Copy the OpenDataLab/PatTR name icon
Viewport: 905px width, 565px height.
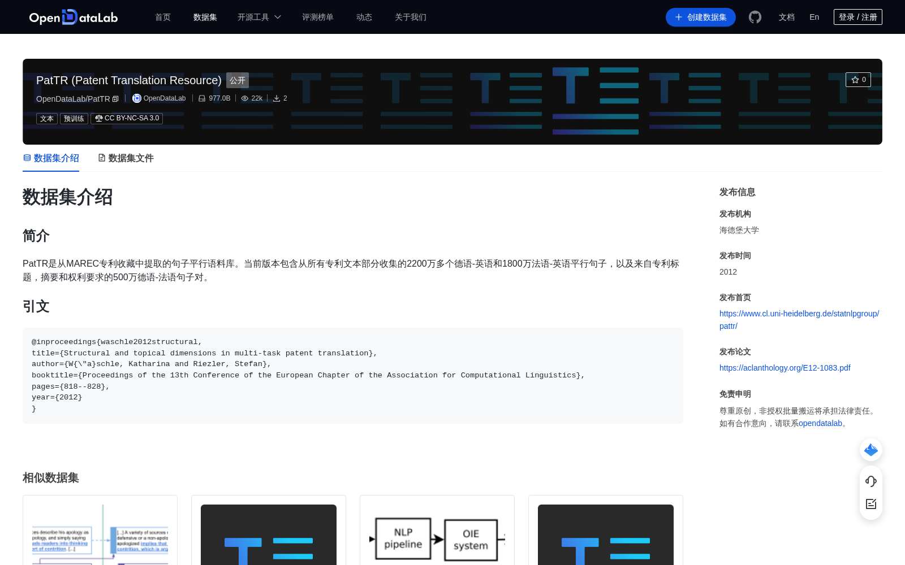click(x=115, y=99)
